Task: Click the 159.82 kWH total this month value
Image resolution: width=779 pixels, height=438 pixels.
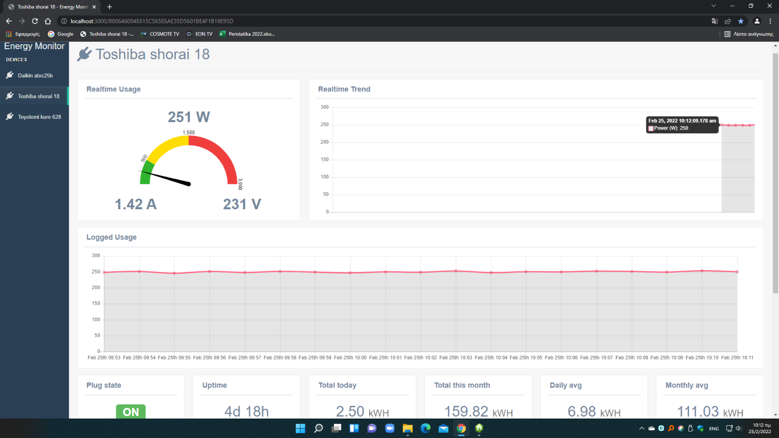Action: (479, 412)
